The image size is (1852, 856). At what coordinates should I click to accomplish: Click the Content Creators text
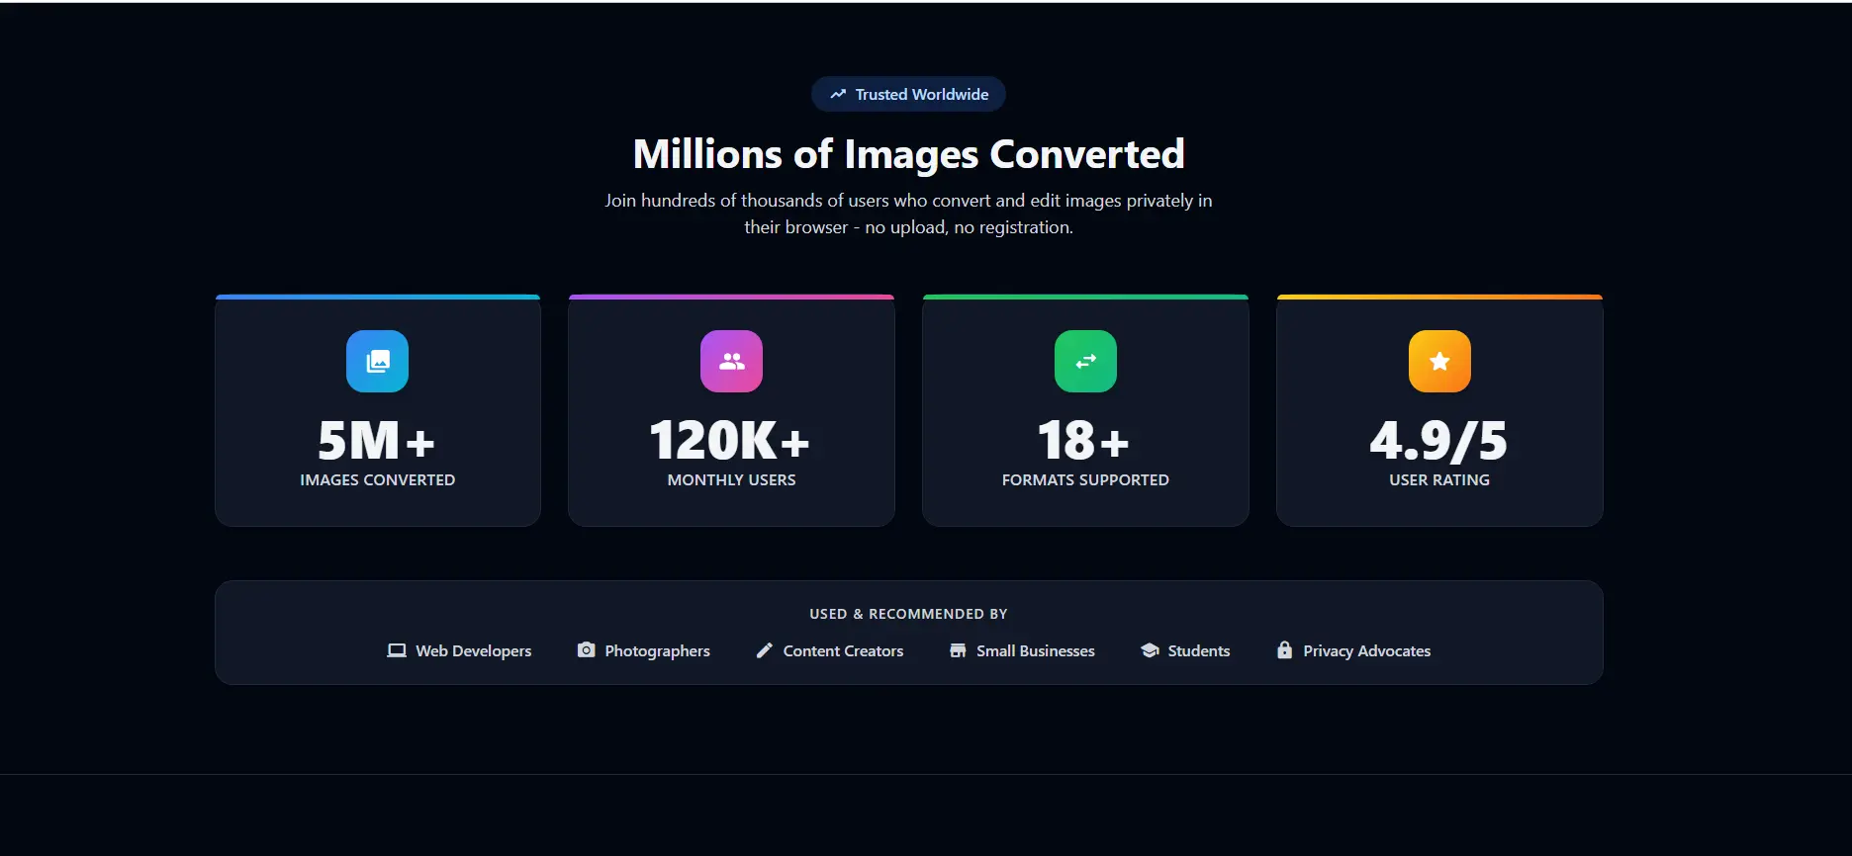pyautogui.click(x=843, y=650)
